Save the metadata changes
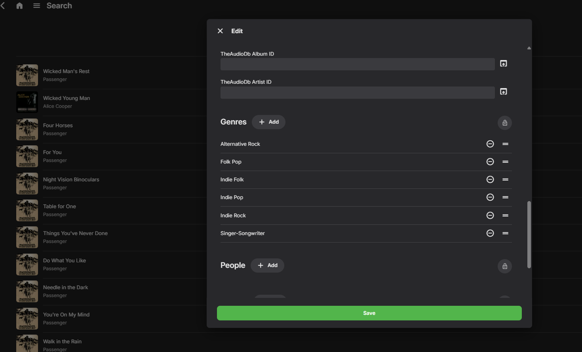The image size is (582, 352). [369, 313]
